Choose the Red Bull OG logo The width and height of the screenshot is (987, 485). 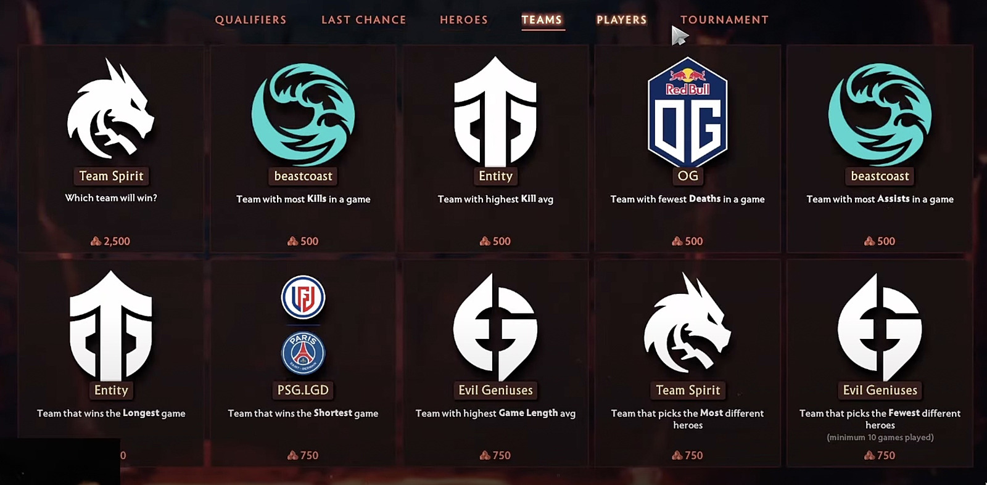(x=688, y=112)
